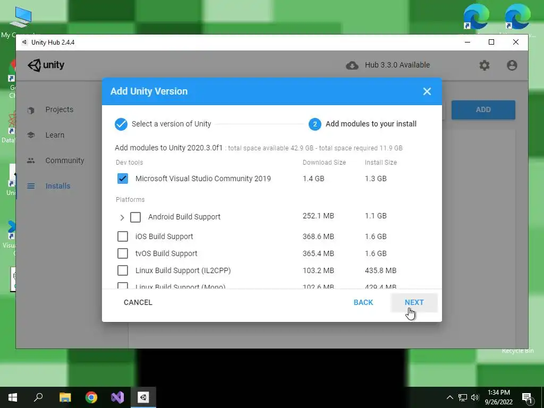Check Linux Build Support (IL2CPP)
The width and height of the screenshot is (544, 408).
123,270
